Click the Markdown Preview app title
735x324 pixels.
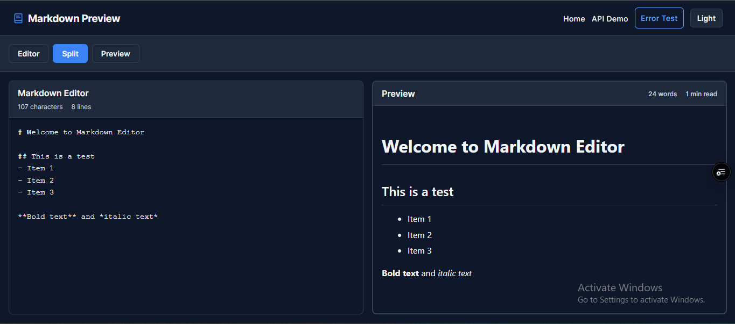pyautogui.click(x=74, y=18)
